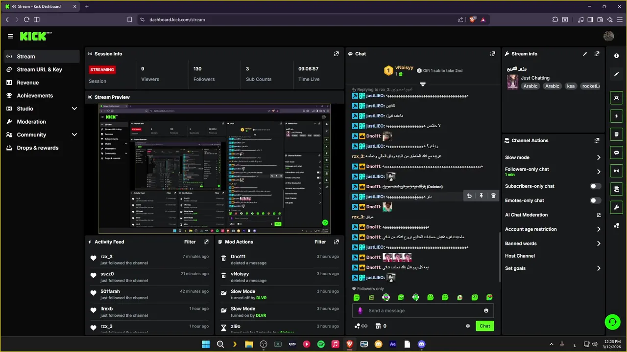Toggle the camera widget icon in right sidebar

[x=617, y=189]
